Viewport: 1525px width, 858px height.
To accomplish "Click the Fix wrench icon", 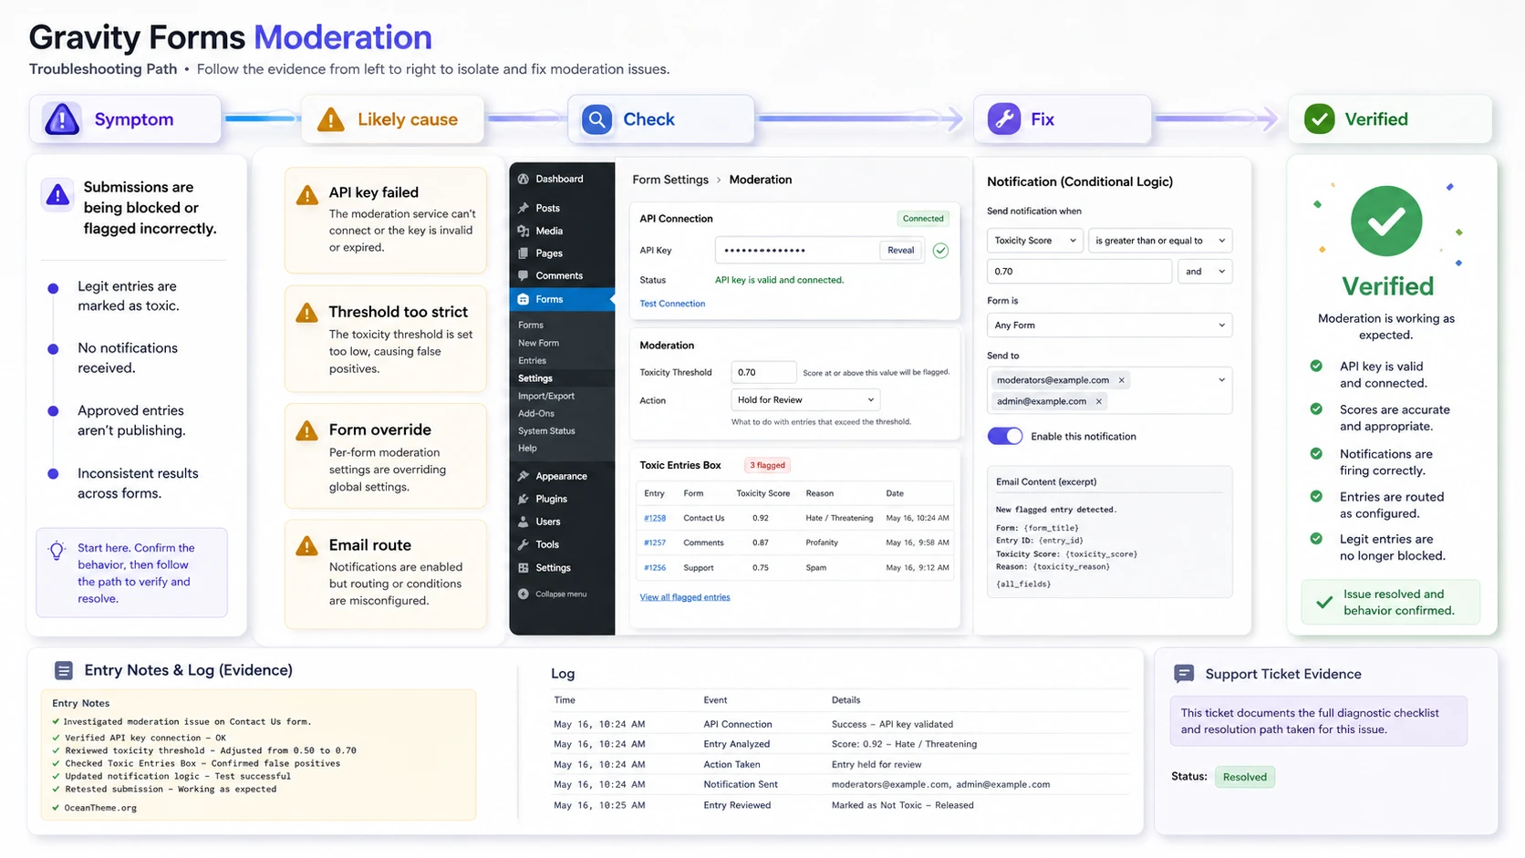I will (x=1004, y=119).
